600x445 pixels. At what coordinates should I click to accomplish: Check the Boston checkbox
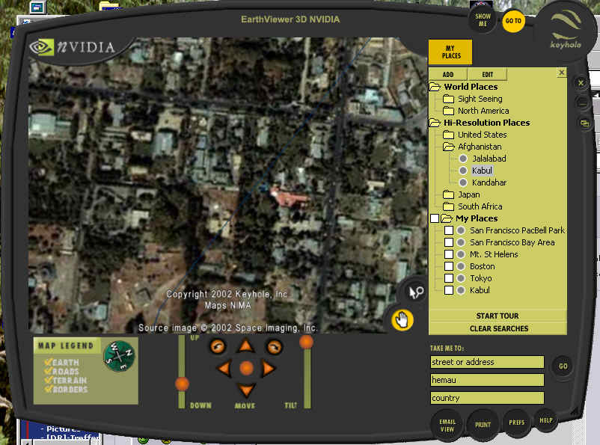pos(449,266)
